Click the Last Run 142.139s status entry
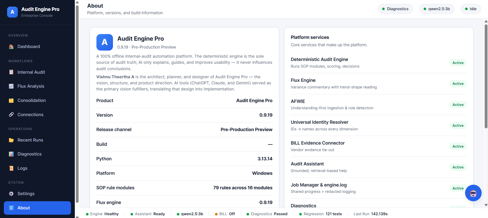Image resolution: width=488 pixels, height=218 pixels. [x=370, y=214]
